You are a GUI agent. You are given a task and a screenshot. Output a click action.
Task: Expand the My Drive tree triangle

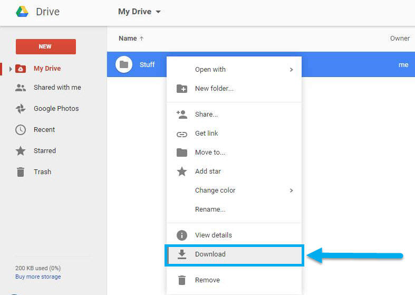(x=11, y=69)
